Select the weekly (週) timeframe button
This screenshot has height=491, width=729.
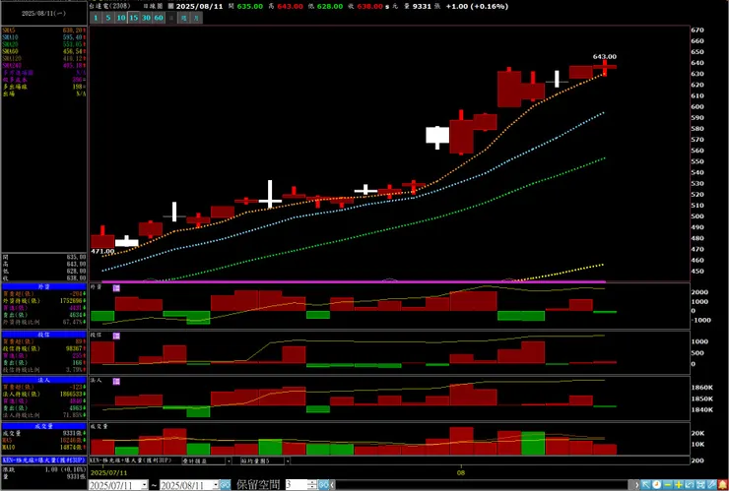(x=184, y=18)
